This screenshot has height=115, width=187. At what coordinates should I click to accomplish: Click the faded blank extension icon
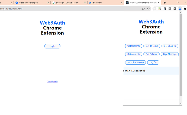pos(155,9)
